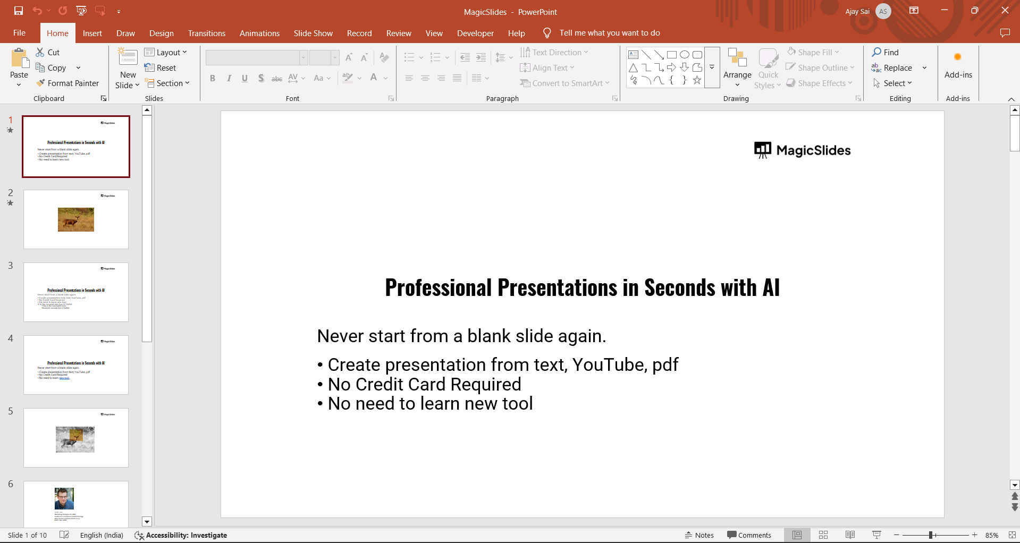Screen dimensions: 1020x543
Task: Open the Design tab
Action: click(161, 33)
